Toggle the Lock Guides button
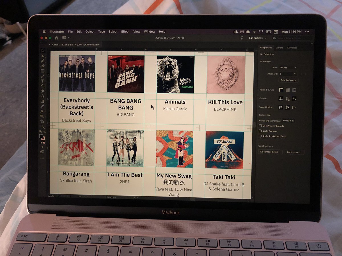This screenshot has width=342, height=256. click(287, 99)
